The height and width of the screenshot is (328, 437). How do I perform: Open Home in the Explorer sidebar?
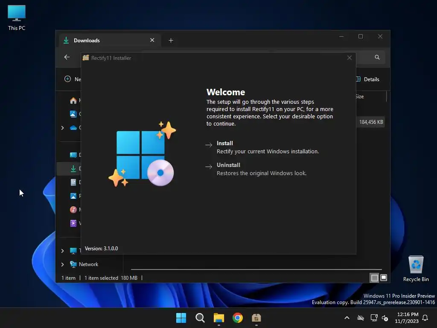(73, 100)
